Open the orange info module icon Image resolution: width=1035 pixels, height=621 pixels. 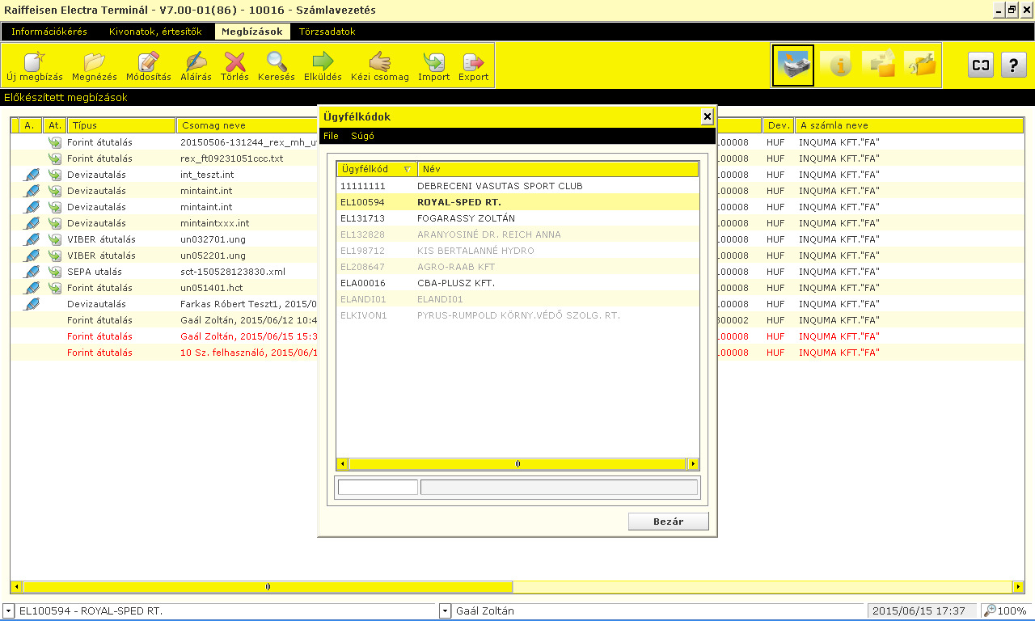click(x=837, y=65)
